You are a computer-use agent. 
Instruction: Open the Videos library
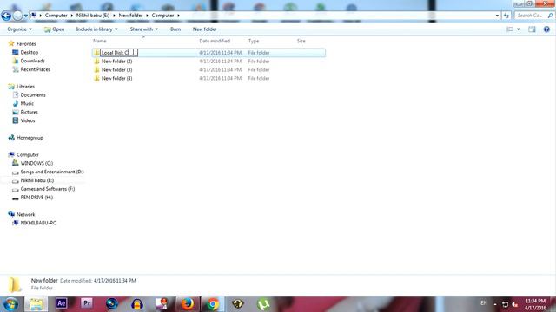28,120
